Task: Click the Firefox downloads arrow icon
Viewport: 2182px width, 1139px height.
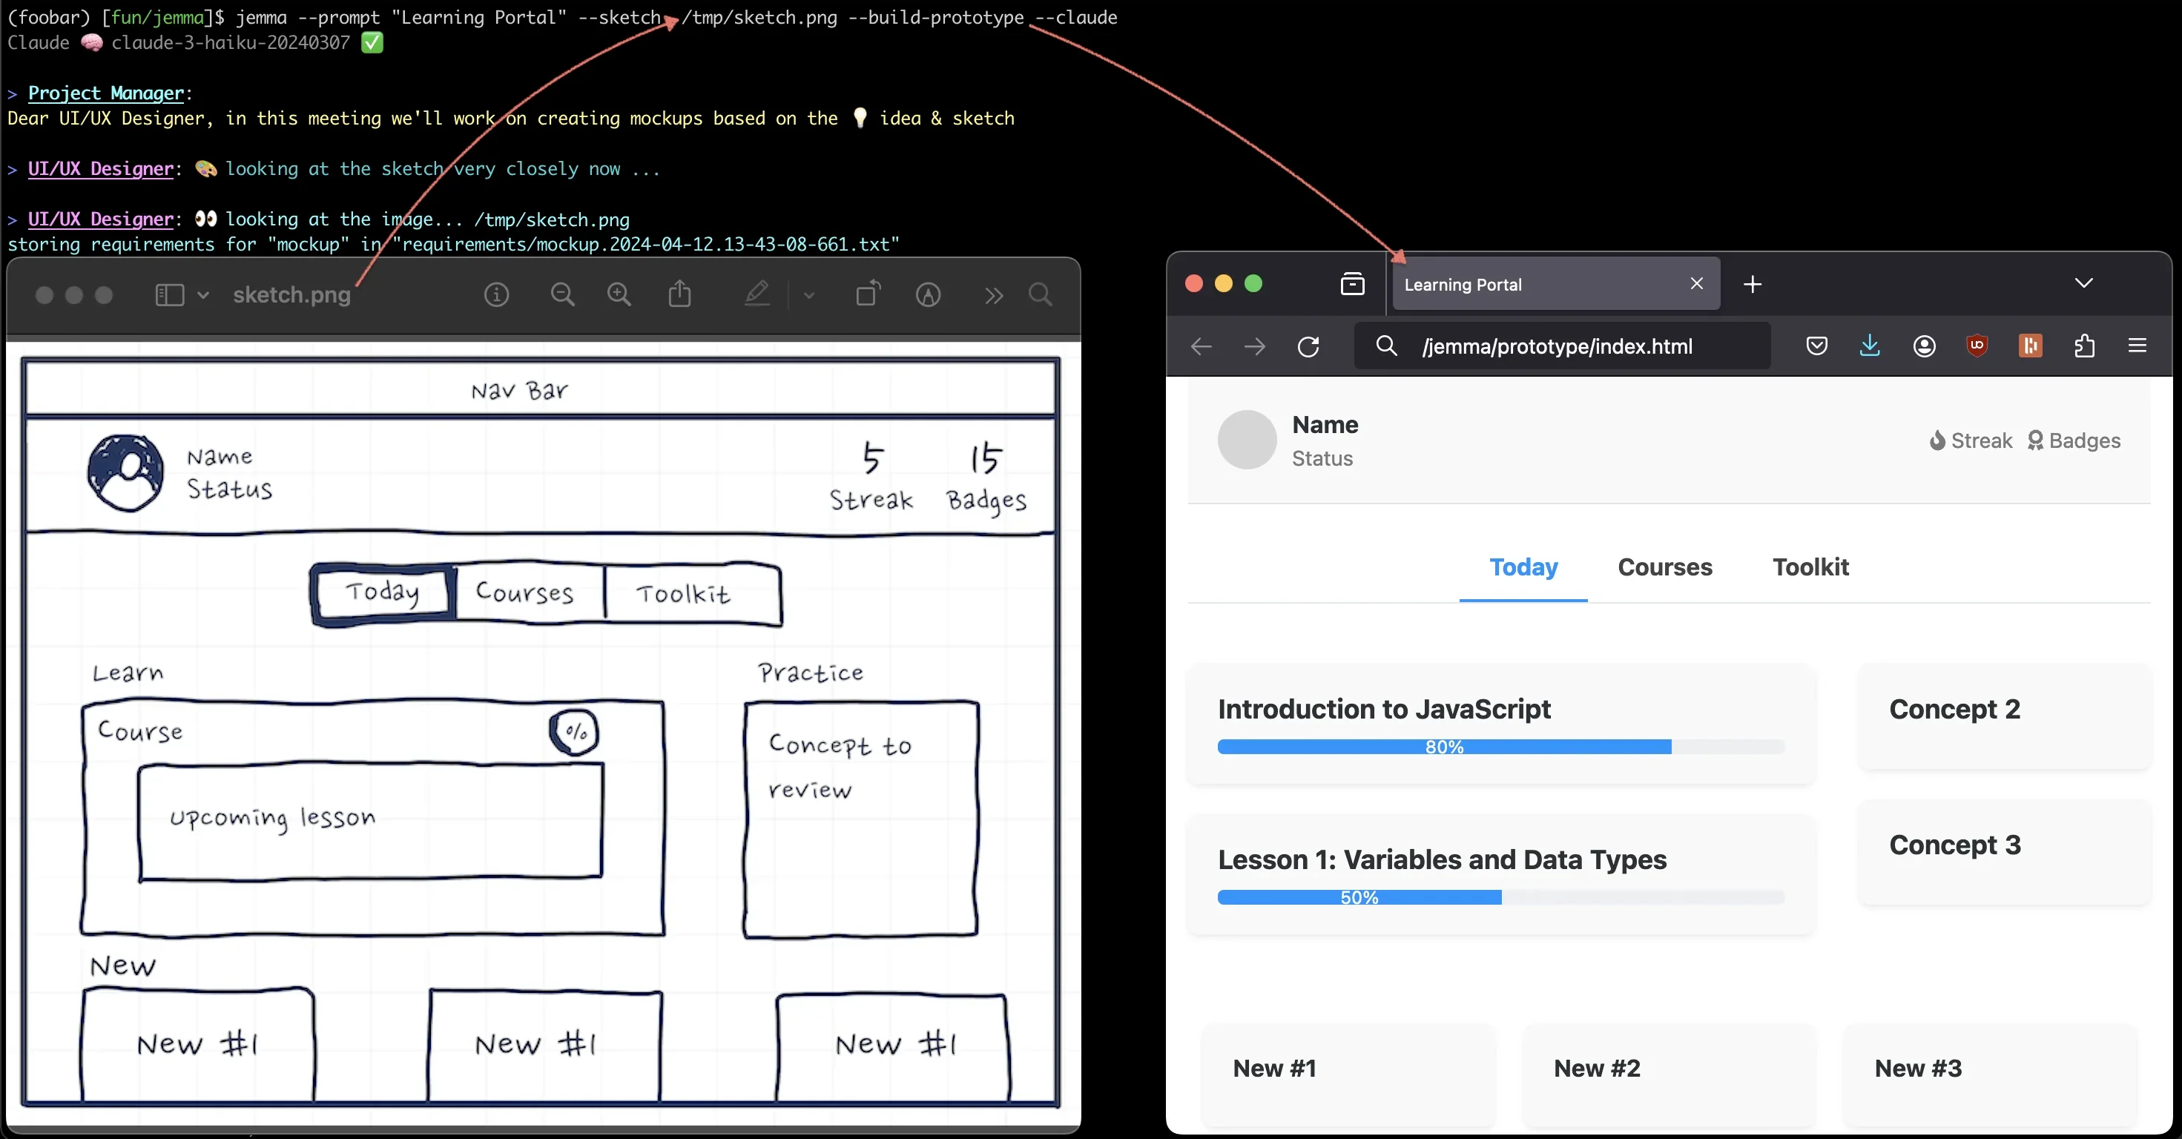Action: 1870,346
